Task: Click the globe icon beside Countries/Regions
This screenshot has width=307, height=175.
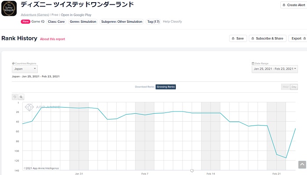Action: tap(13, 63)
